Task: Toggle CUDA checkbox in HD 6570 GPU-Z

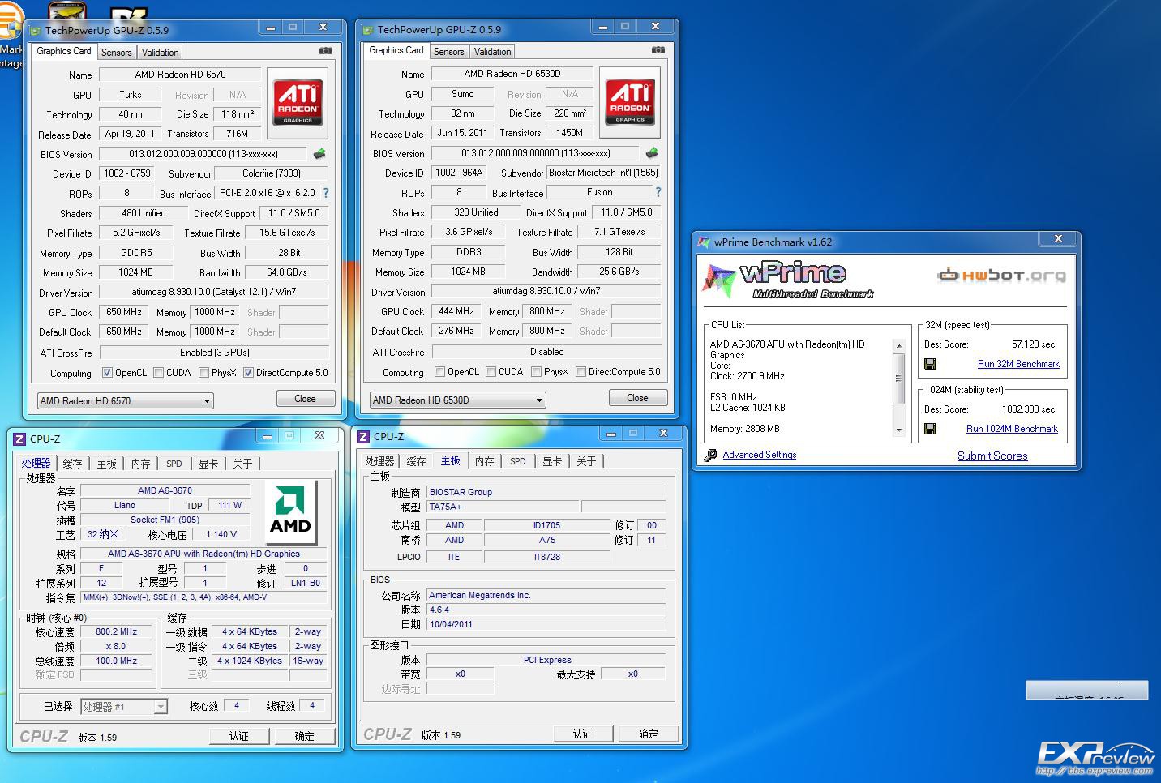Action: (x=158, y=373)
